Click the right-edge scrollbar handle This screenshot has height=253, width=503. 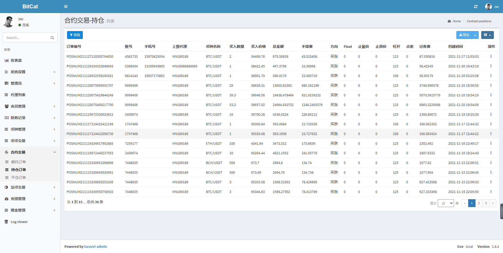coord(502,211)
